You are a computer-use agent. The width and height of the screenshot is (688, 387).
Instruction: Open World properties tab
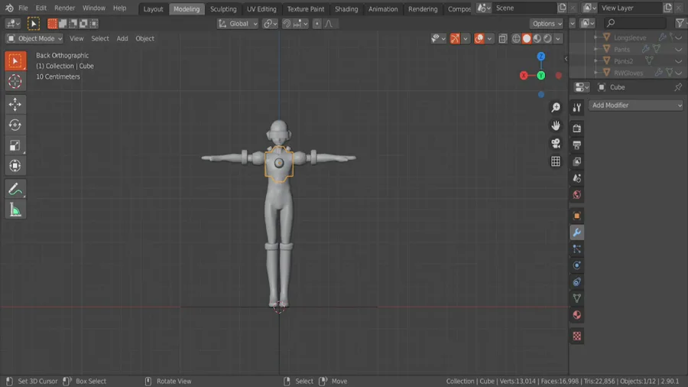pos(577,195)
